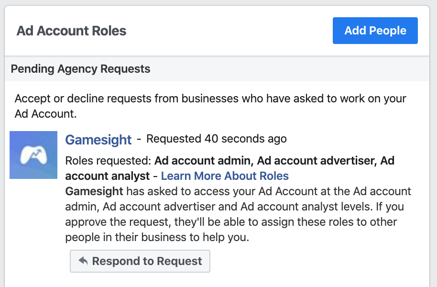Viewport: 437px width, 287px height.
Task: Open Learn More About Roles link
Action: tap(225, 176)
